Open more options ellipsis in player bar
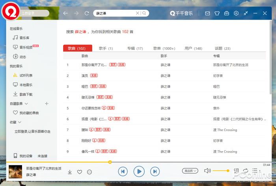Image resolution: width=276 pixels, height=186 pixels. pos(90,172)
